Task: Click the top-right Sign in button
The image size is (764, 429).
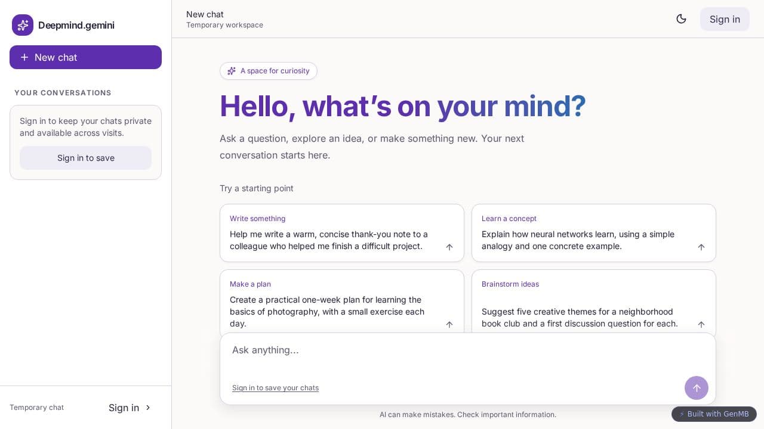Action: 725,19
